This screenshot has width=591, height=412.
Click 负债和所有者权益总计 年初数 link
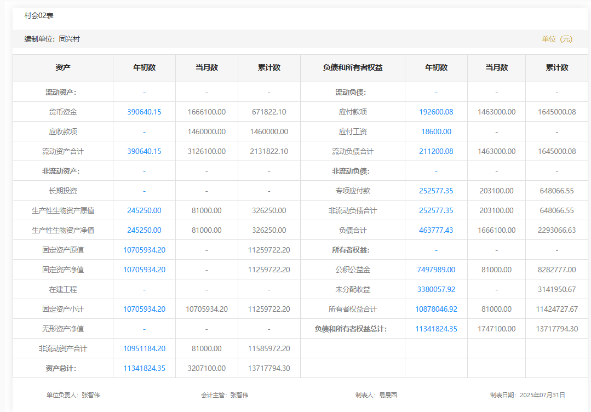coord(436,329)
